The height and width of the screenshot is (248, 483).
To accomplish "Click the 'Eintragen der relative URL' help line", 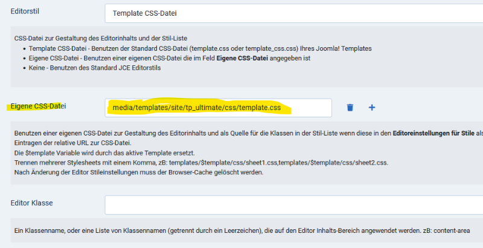I will coord(71,141).
